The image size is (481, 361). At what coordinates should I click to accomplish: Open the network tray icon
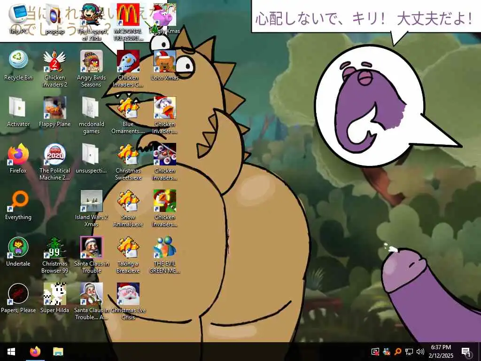[x=409, y=352]
